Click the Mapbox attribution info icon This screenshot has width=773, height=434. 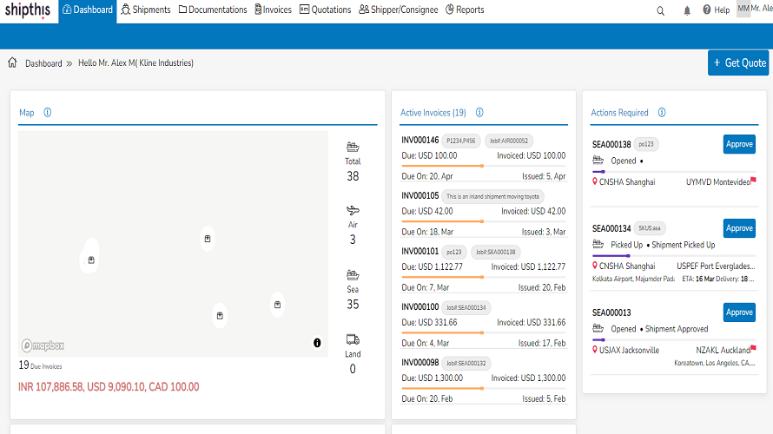pyautogui.click(x=317, y=342)
